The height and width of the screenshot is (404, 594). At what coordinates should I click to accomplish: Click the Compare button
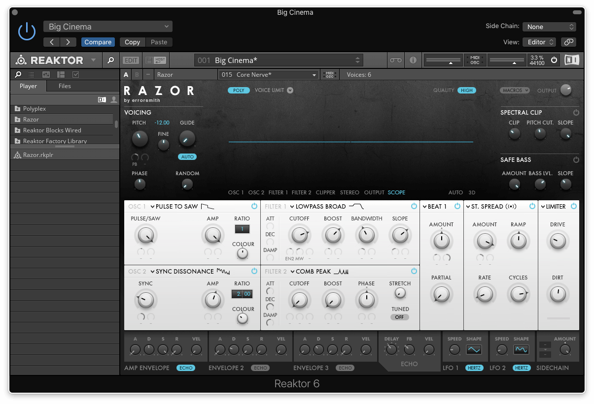(x=98, y=42)
